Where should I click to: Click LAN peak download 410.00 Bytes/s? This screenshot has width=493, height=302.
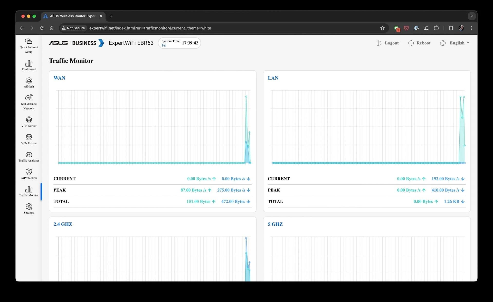click(448, 190)
